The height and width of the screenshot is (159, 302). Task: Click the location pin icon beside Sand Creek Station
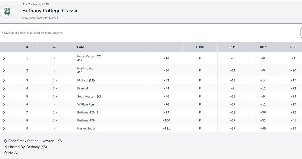tap(6, 141)
